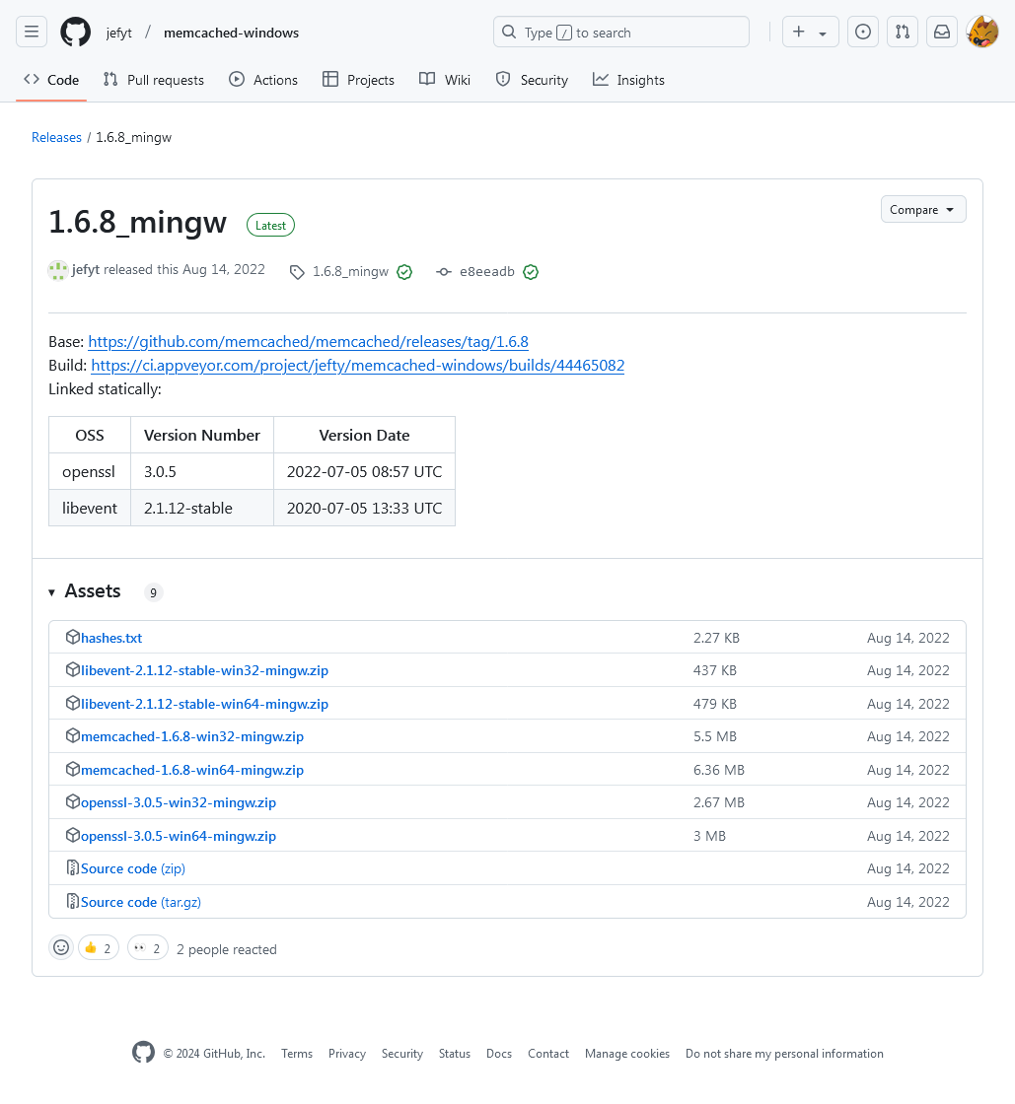
Task: Open the pull requests header icon
Action: tap(903, 33)
